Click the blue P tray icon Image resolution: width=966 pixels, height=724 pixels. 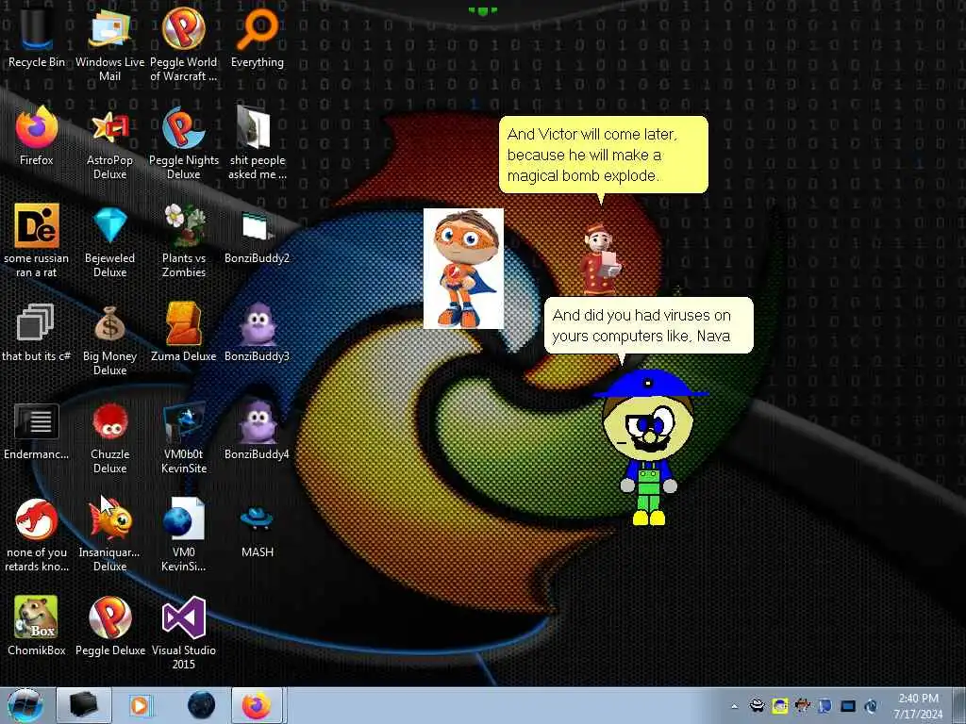click(825, 705)
